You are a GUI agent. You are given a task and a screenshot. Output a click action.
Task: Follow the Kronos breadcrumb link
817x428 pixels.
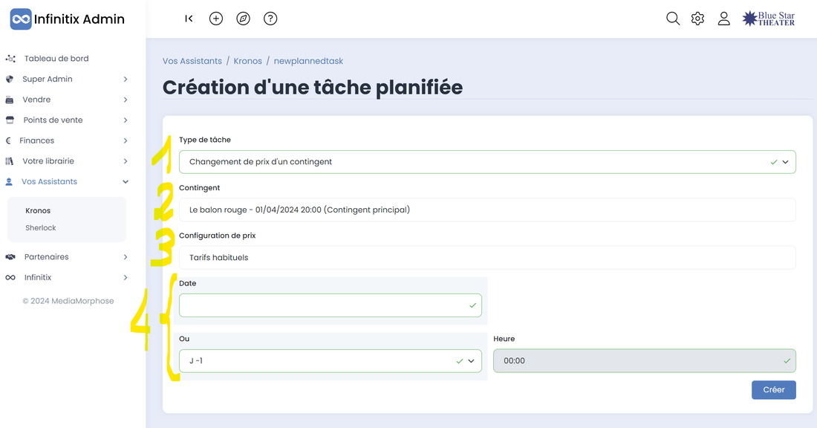click(x=247, y=61)
